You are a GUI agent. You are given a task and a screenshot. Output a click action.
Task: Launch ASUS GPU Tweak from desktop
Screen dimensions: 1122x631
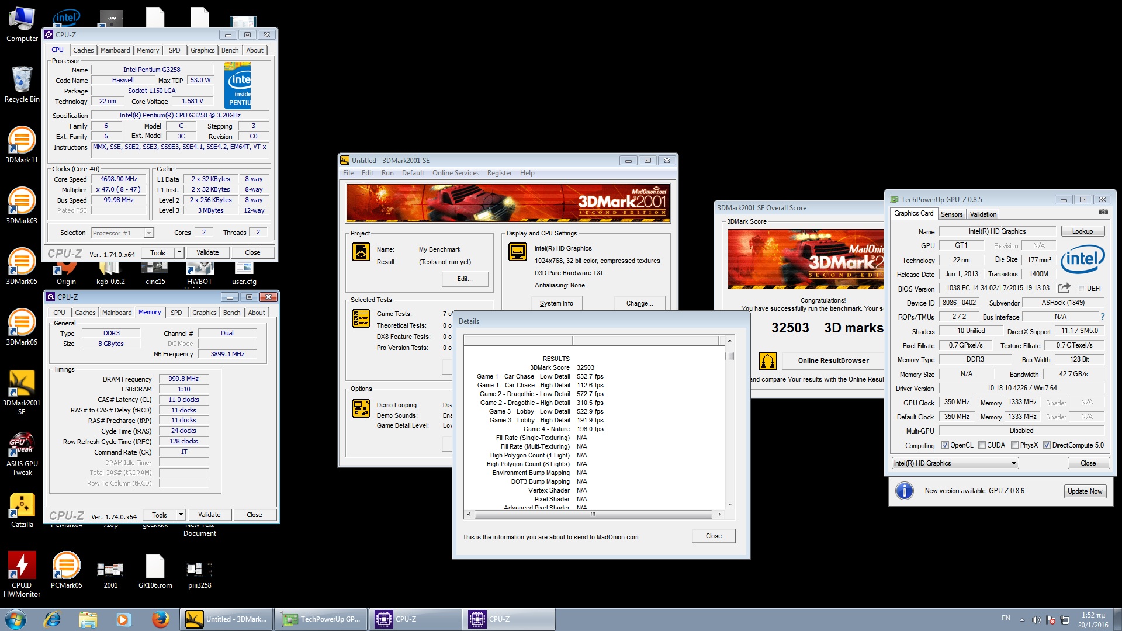coord(22,453)
